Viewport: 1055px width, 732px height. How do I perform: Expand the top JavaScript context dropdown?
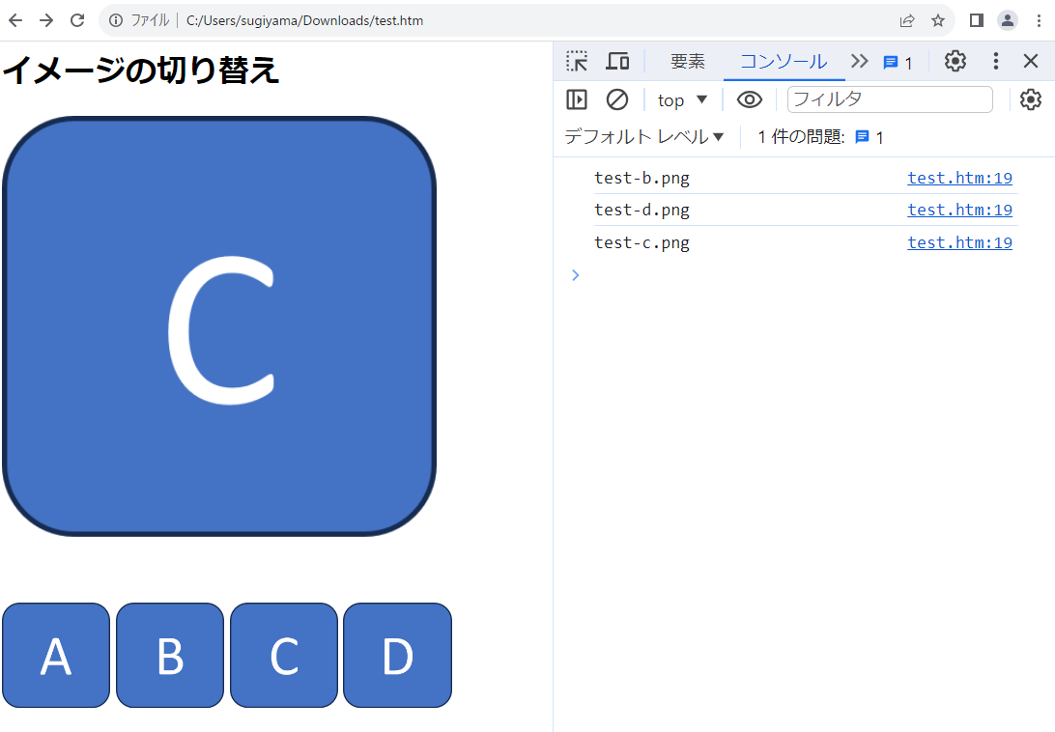click(683, 99)
